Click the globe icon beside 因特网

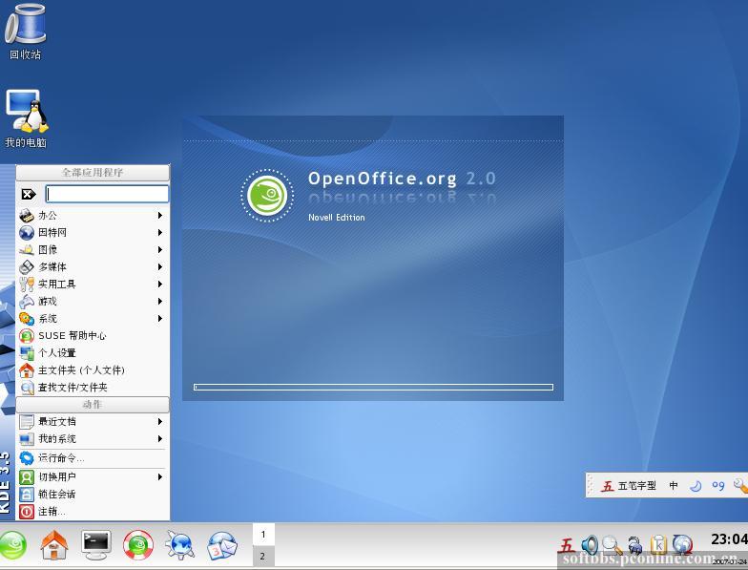click(x=27, y=233)
